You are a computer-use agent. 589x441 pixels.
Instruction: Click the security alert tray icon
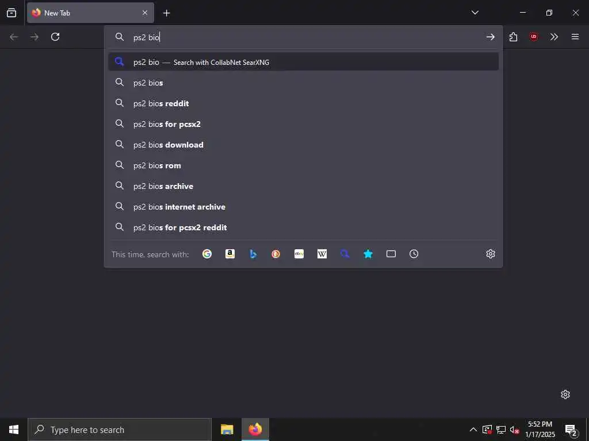[x=487, y=430]
